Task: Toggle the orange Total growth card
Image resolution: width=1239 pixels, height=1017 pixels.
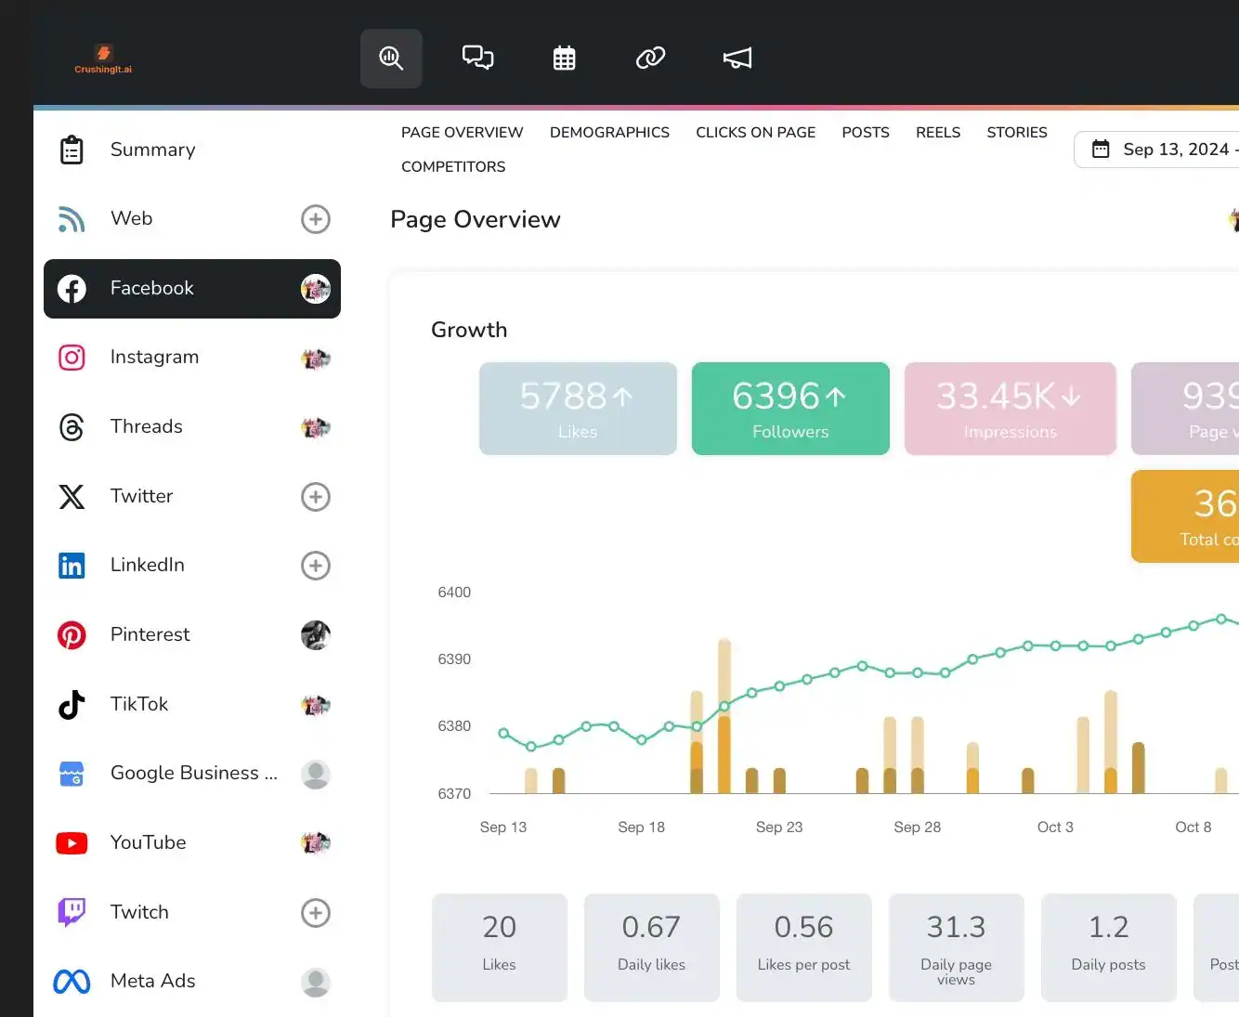Action: [1185, 516]
